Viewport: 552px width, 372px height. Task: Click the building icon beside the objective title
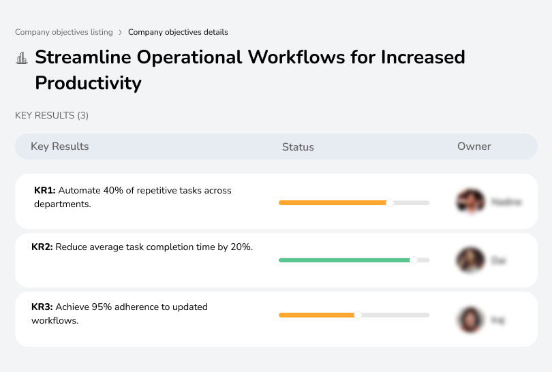click(x=22, y=58)
